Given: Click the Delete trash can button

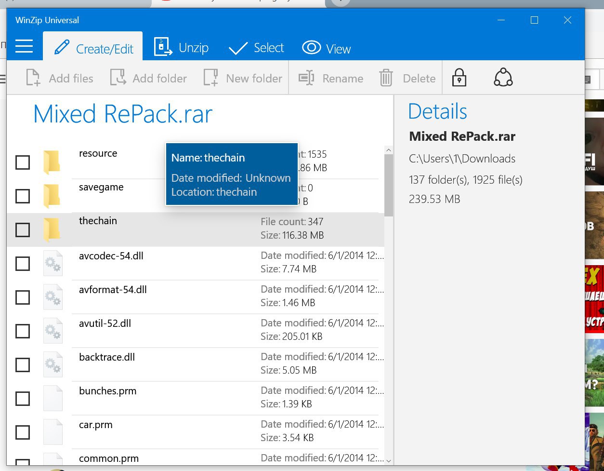Looking at the screenshot, I should (x=407, y=78).
